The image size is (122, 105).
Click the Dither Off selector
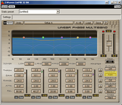(110, 69)
